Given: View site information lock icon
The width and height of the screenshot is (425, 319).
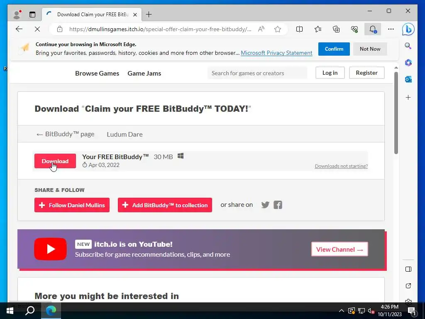Looking at the screenshot, I should [60, 29].
